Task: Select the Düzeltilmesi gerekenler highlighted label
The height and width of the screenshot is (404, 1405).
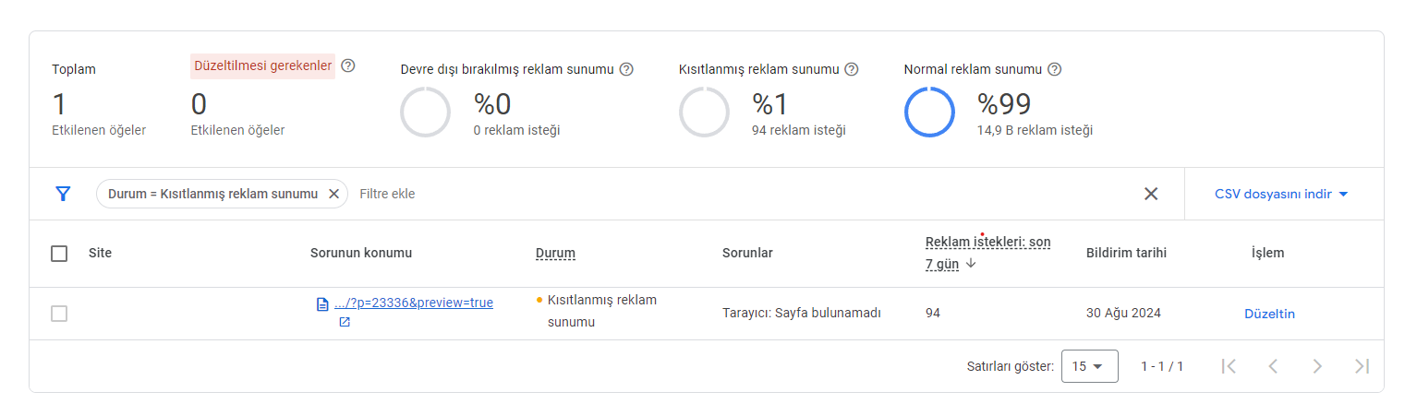Action: pyautogui.click(x=263, y=65)
